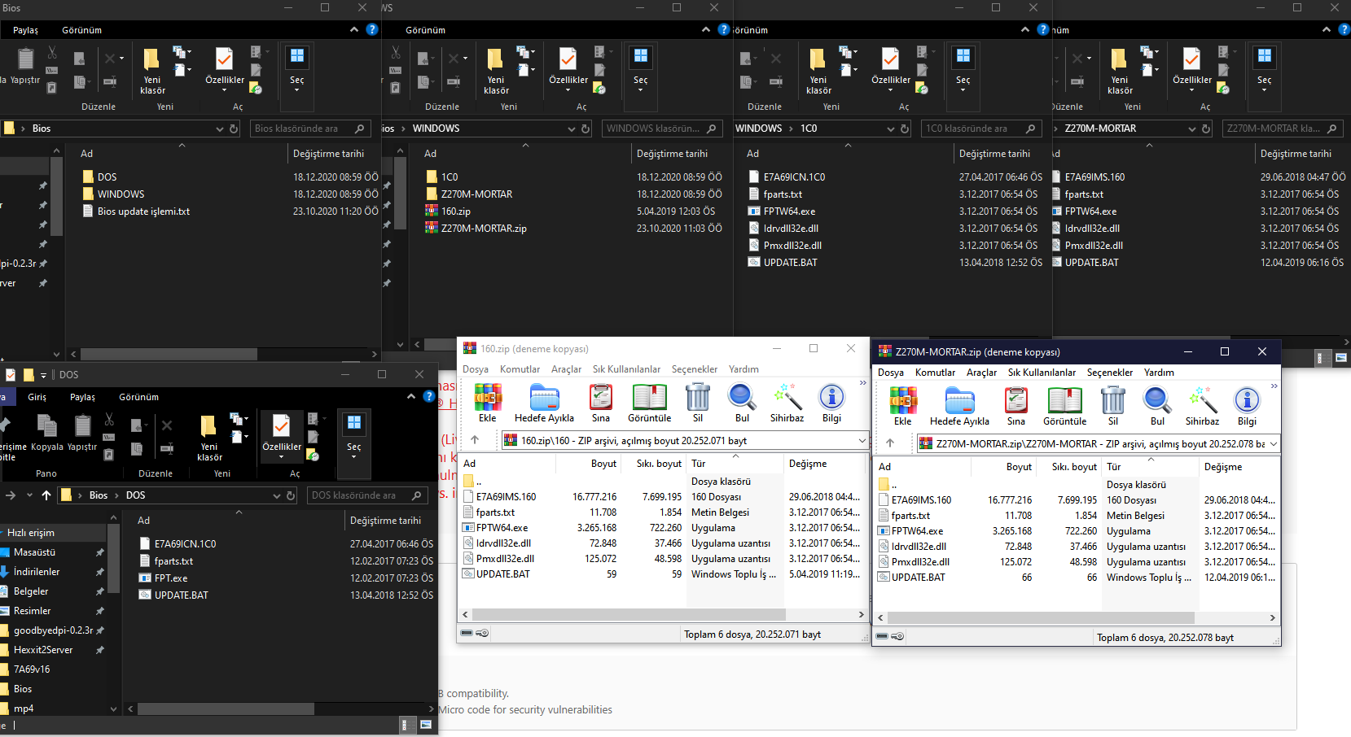Click Yeni klasör in 1C0 Explorer window
The height and width of the screenshot is (737, 1351).
point(818,72)
